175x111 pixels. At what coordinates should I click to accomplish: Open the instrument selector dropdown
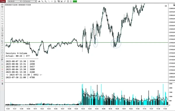pyautogui.click(x=15, y=1)
